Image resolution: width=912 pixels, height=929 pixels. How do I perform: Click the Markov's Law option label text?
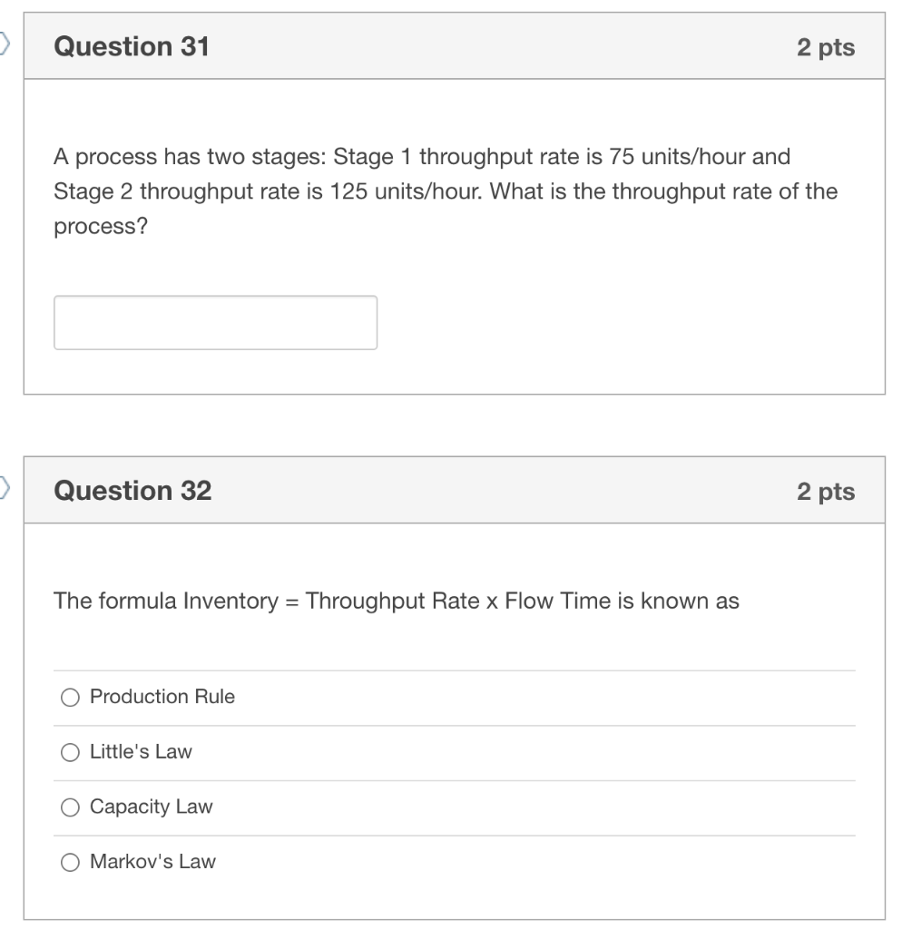pyautogui.click(x=152, y=861)
